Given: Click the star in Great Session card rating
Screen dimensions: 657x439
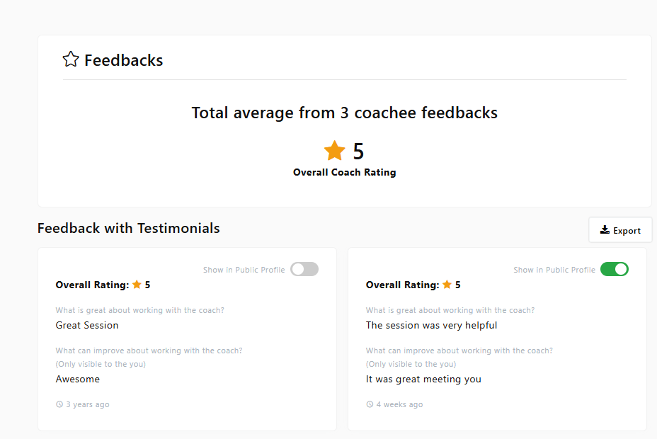Looking at the screenshot, I should click(137, 285).
